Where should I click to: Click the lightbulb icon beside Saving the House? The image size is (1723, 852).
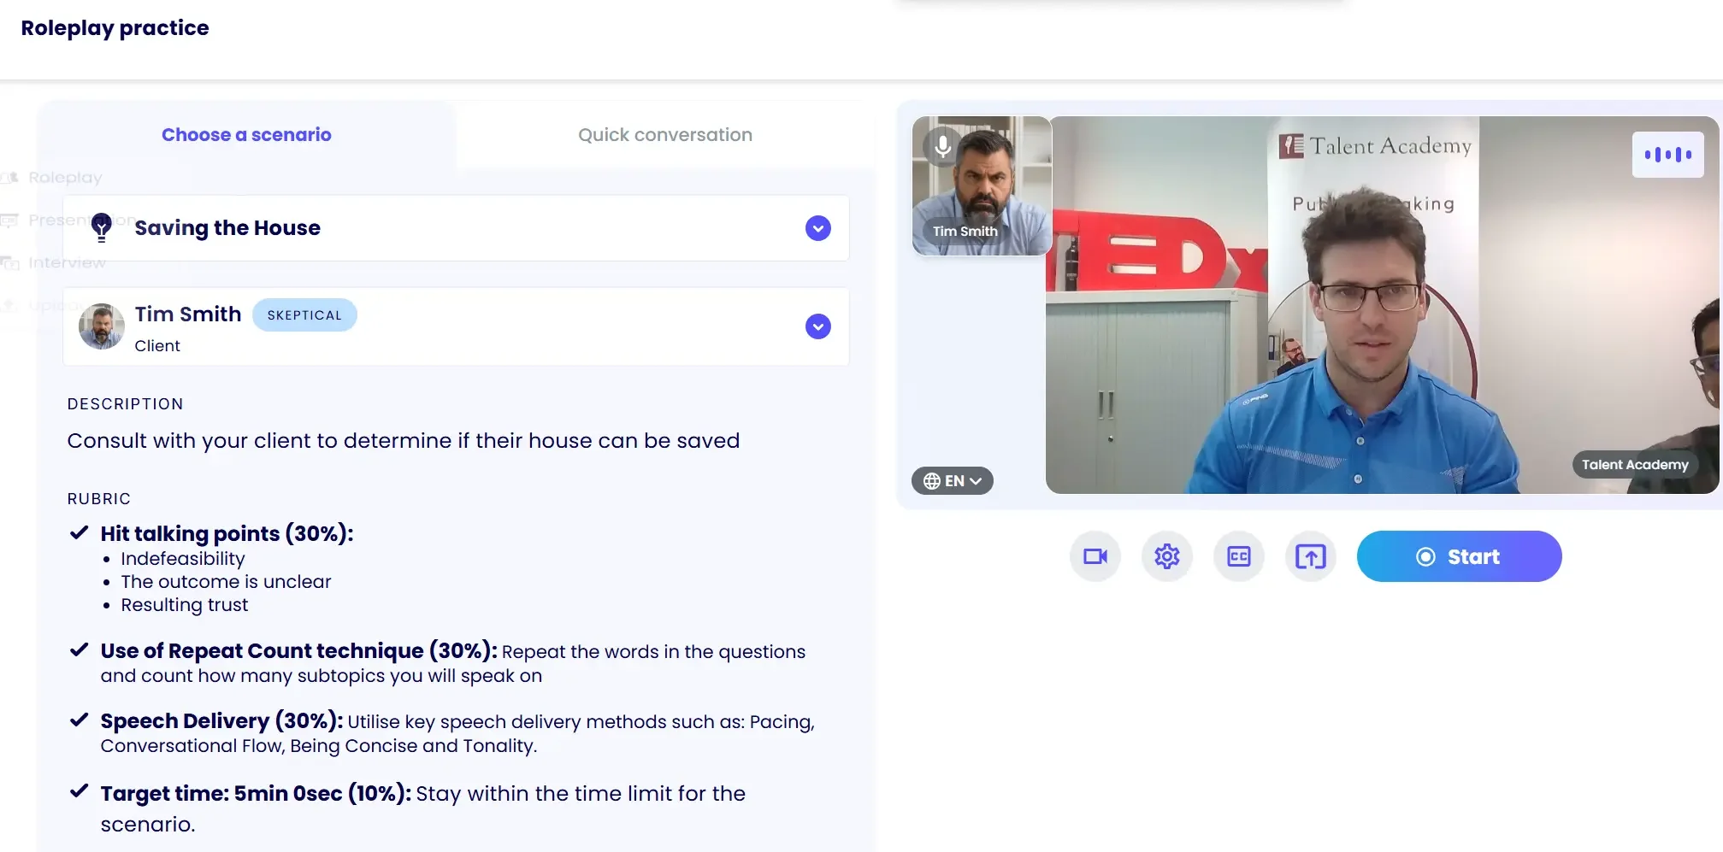tap(102, 227)
